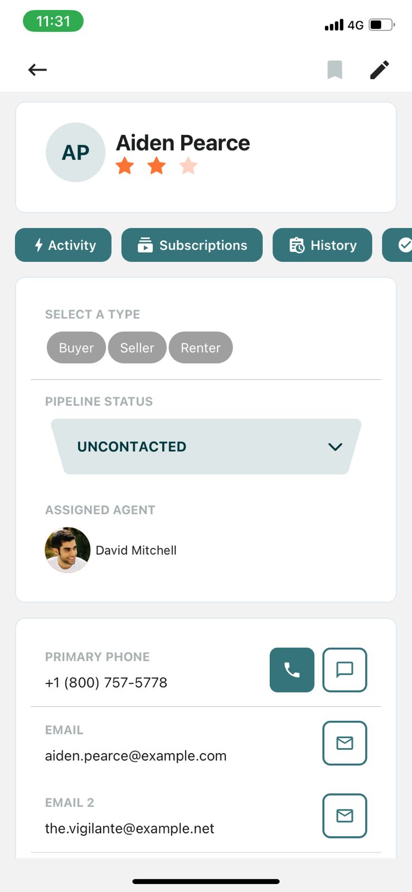This screenshot has width=412, height=892.
Task: Tap David Mitchell's agent photo
Action: point(67,550)
